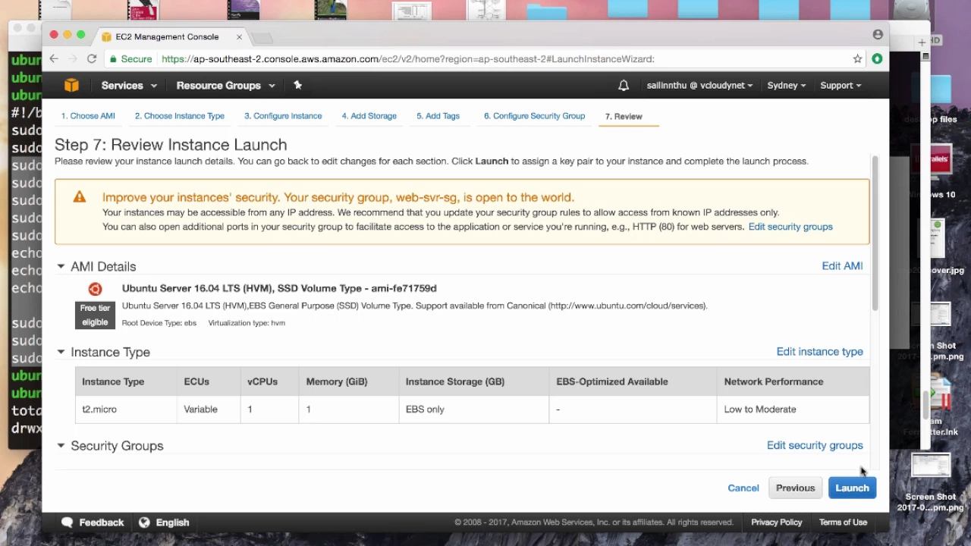Open the Terms of Use link
This screenshot has height=546, width=971.
[843, 522]
